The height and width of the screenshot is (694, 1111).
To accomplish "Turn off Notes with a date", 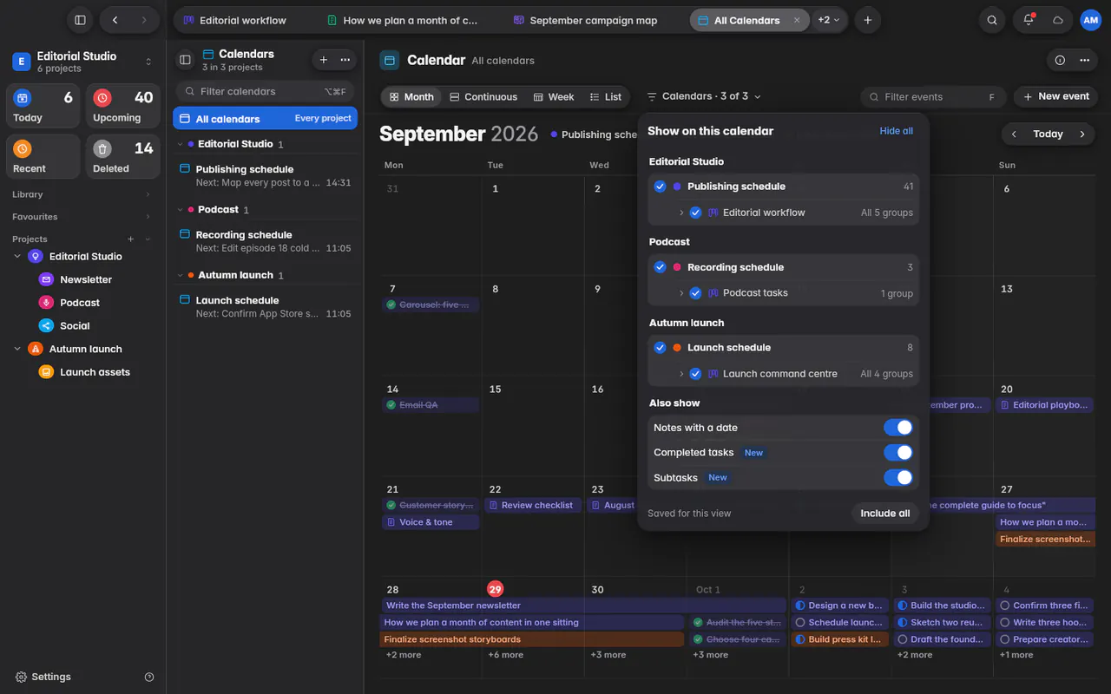I will pos(898,428).
